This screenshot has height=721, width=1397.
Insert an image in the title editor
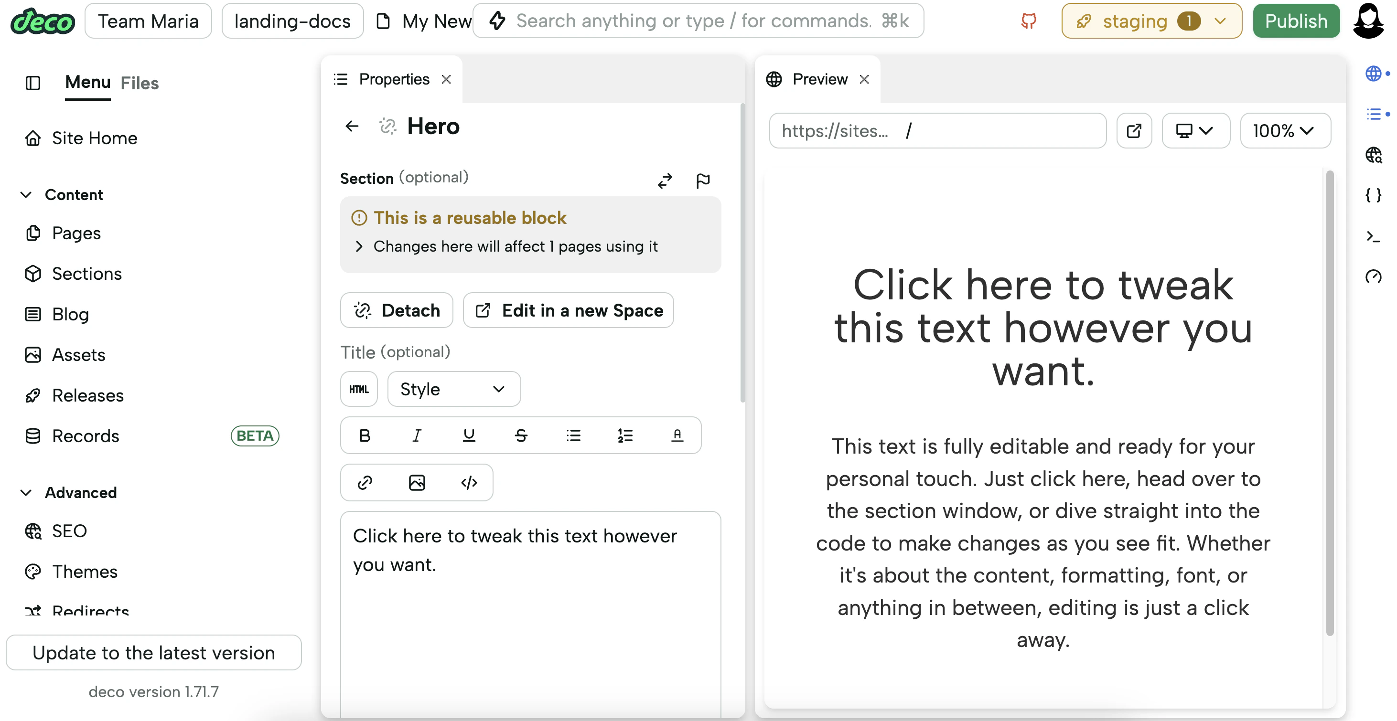click(417, 482)
